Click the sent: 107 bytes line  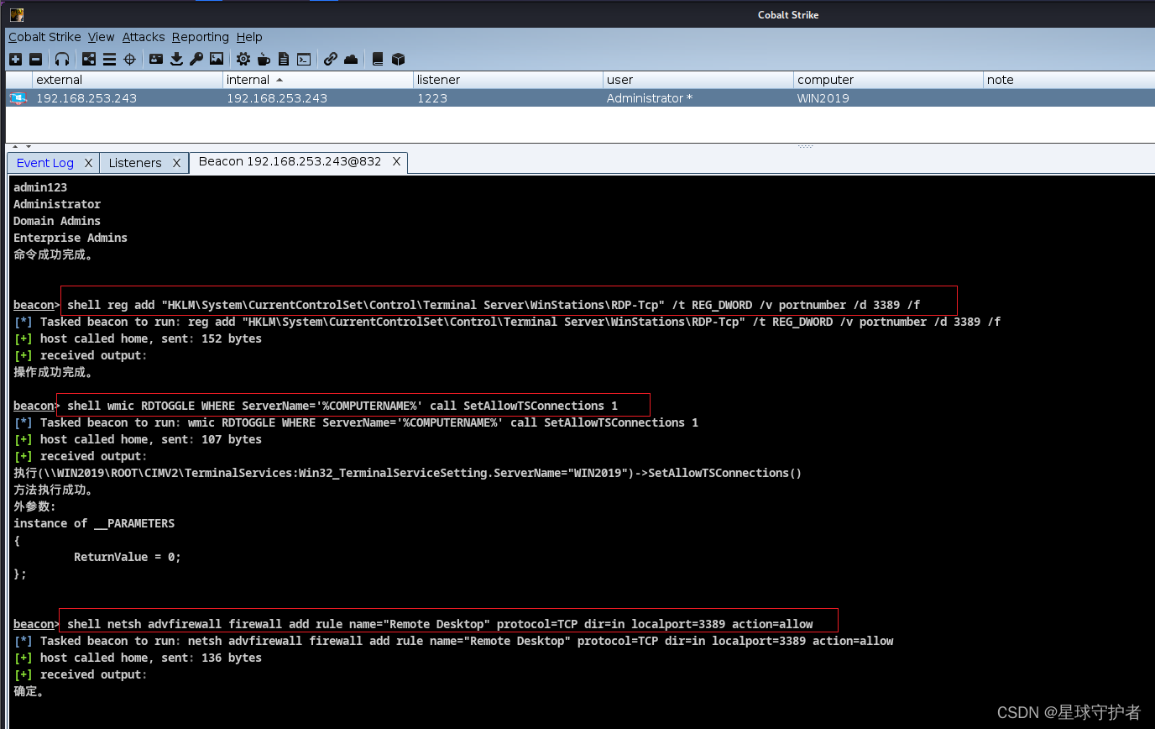click(138, 439)
